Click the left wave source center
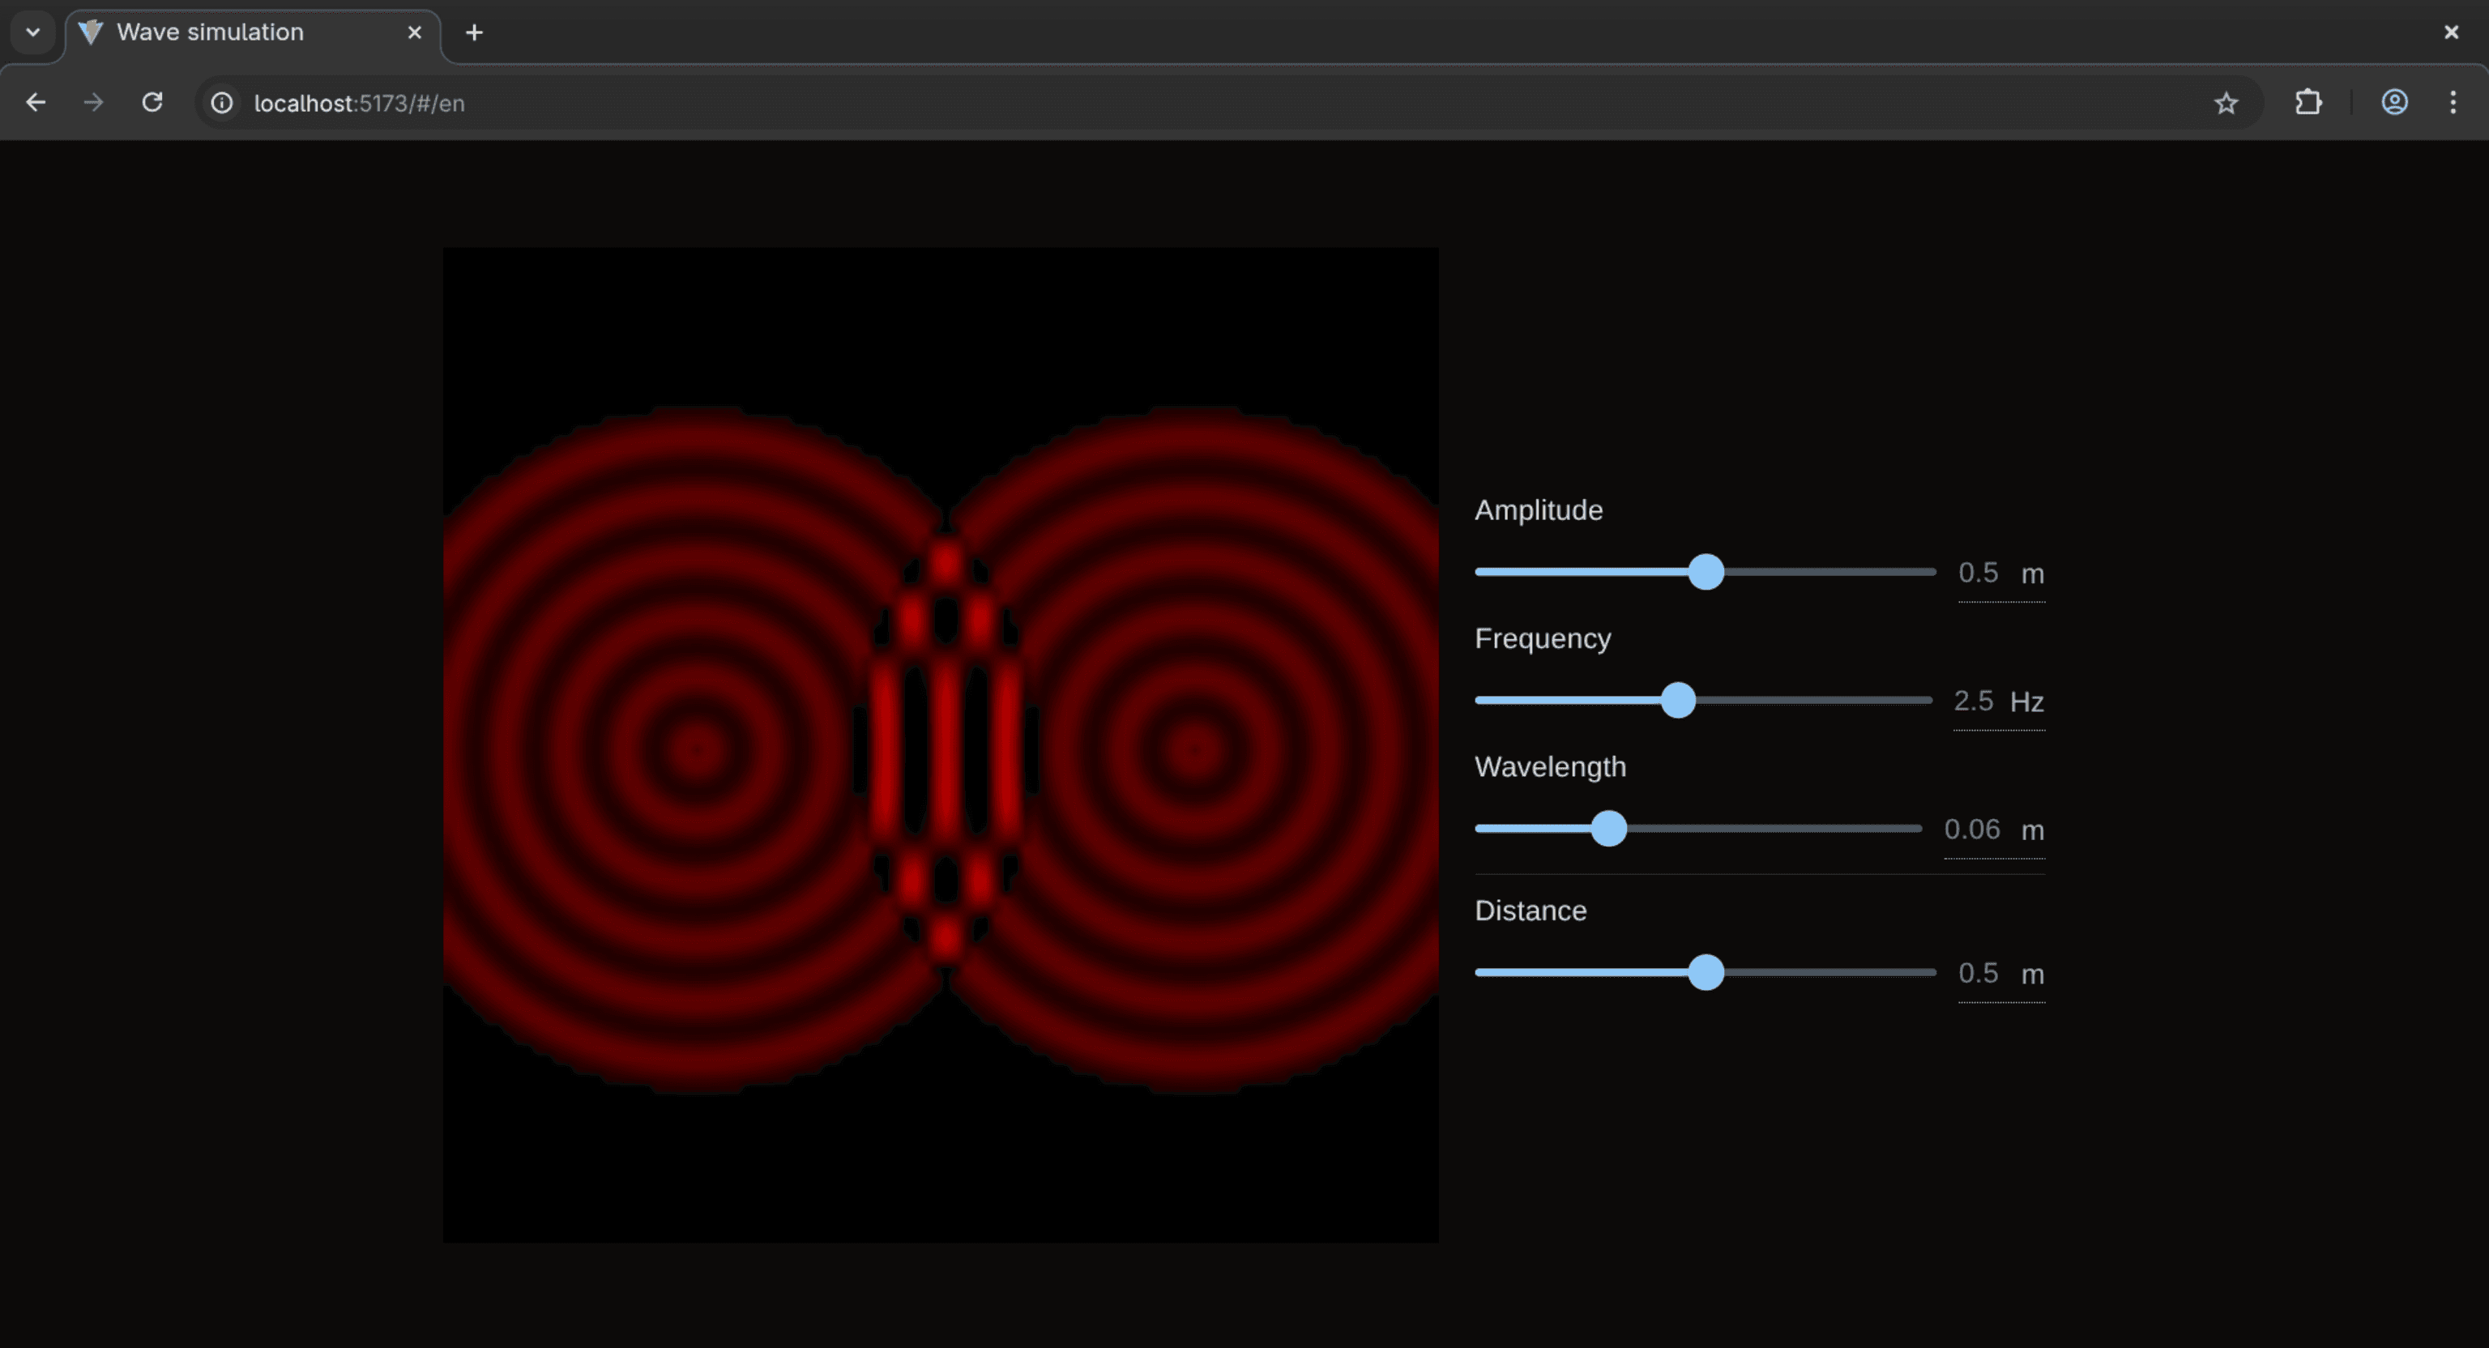This screenshot has width=2489, height=1348. [697, 749]
